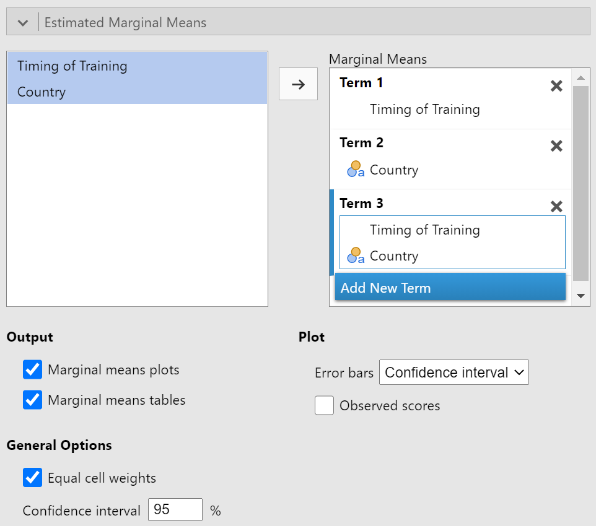Click the Estimated Marginal Means header title
The width and height of the screenshot is (596, 526).
tap(125, 23)
